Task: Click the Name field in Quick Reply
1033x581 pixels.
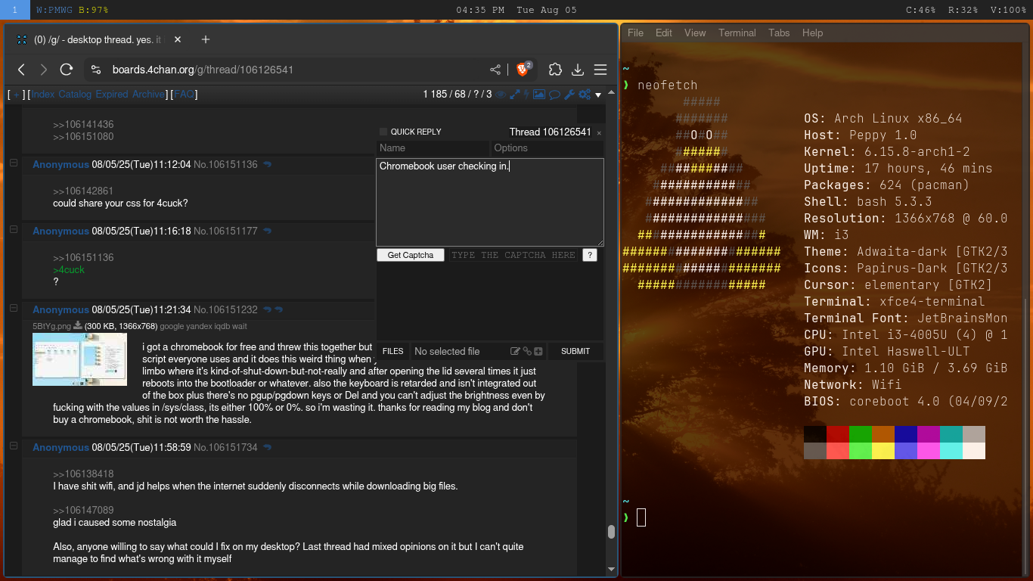Action: click(433, 148)
